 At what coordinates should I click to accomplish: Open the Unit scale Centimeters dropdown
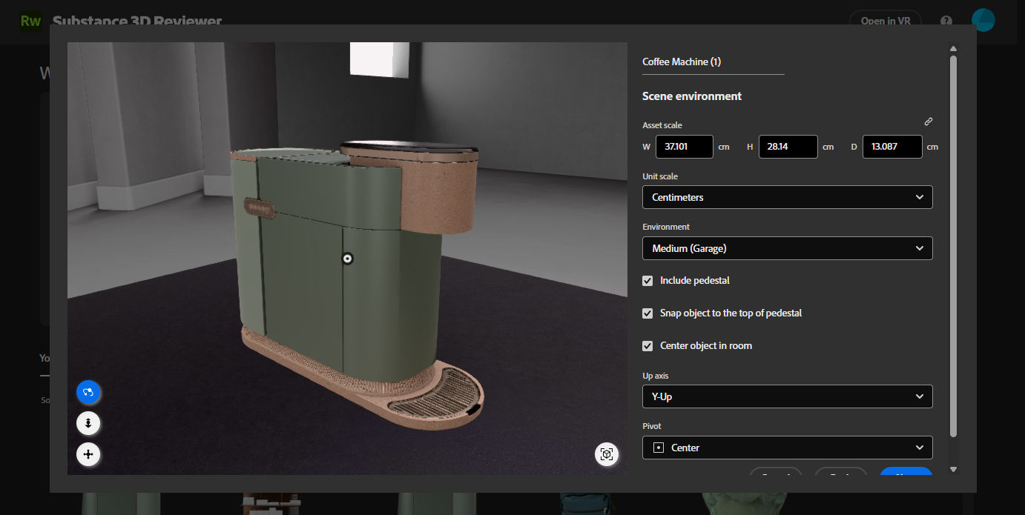[x=787, y=197]
